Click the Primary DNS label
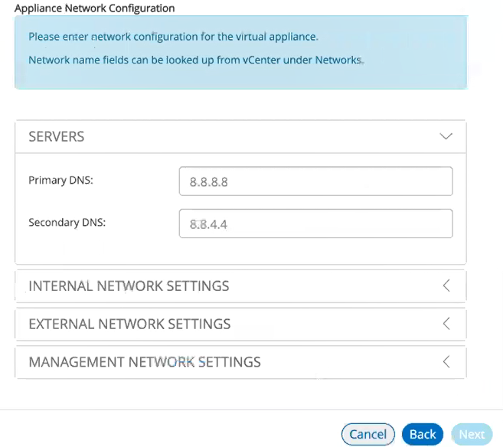The height and width of the screenshot is (447, 503). (x=60, y=180)
